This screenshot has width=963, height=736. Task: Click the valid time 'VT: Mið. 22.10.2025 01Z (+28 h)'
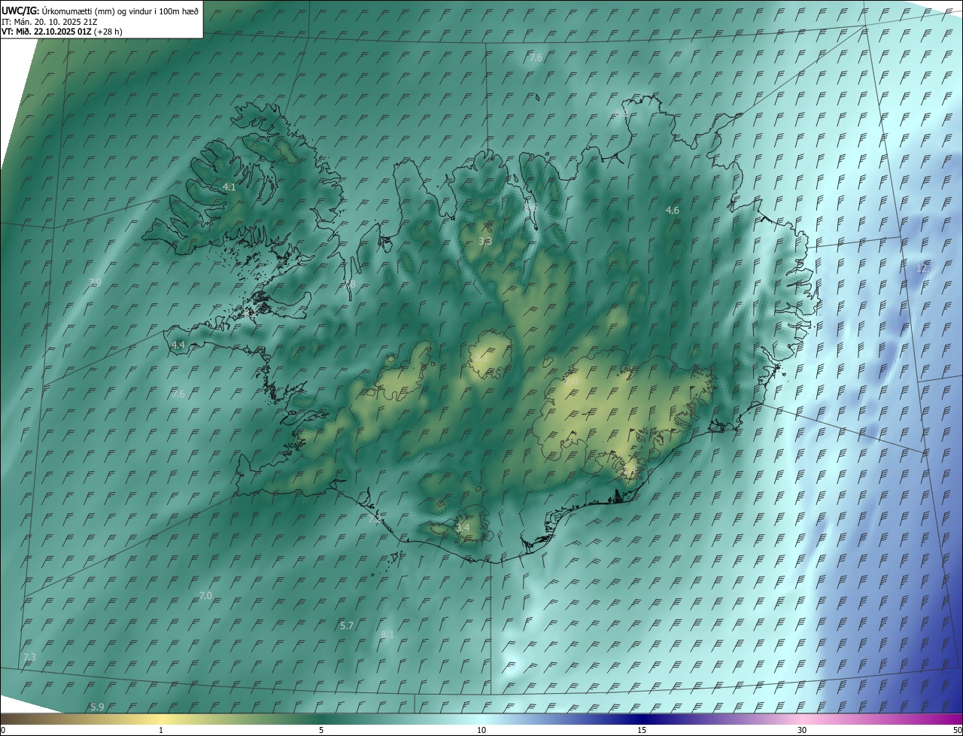62,32
